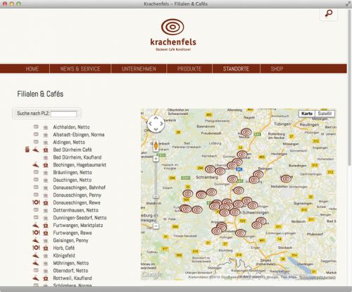Select Dunningen-Seedorf, Netto in the list
The height and width of the screenshot is (292, 352).
click(80, 217)
